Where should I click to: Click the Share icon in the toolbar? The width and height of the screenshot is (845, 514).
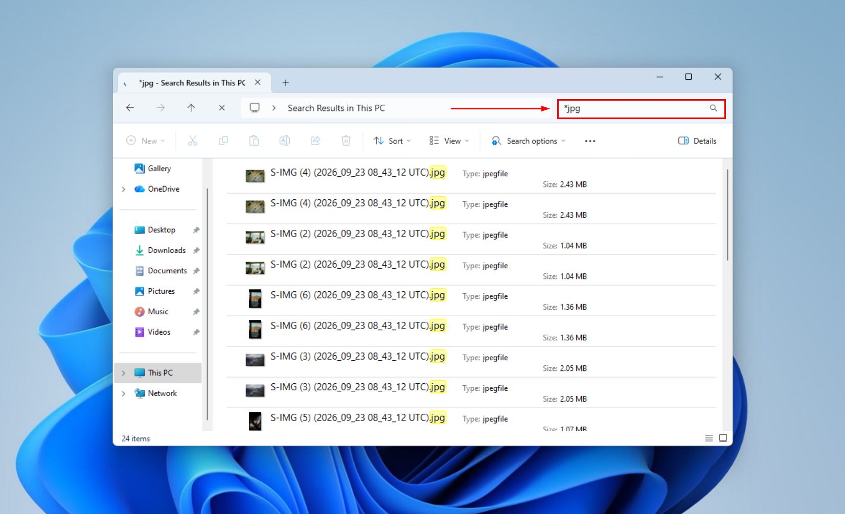pyautogui.click(x=315, y=141)
